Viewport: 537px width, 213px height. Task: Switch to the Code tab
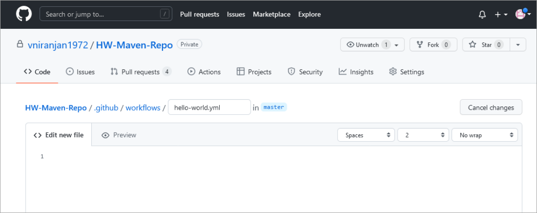pyautogui.click(x=37, y=72)
